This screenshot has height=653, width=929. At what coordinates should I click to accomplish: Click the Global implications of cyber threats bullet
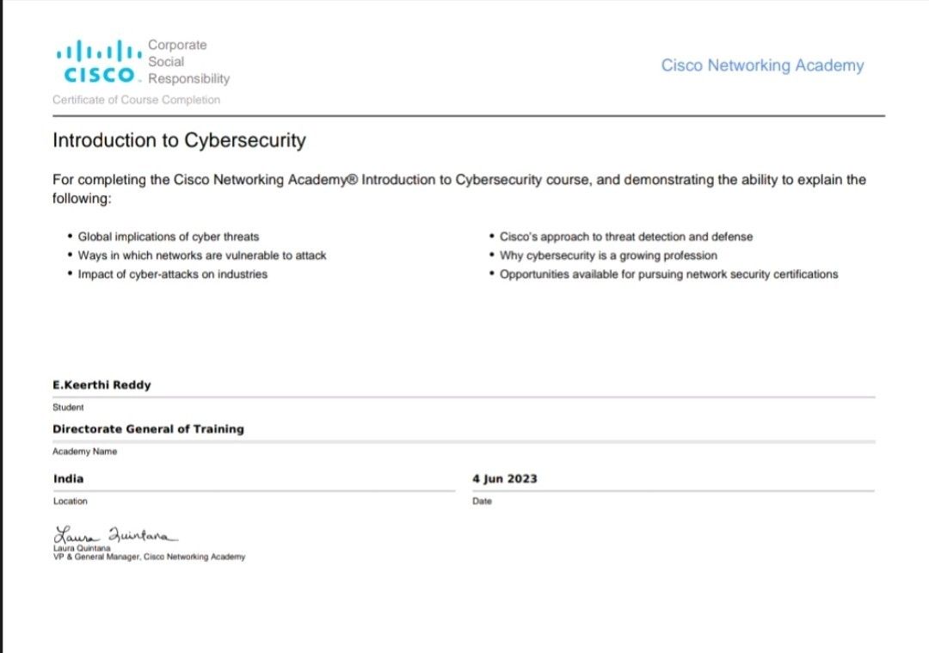(168, 237)
